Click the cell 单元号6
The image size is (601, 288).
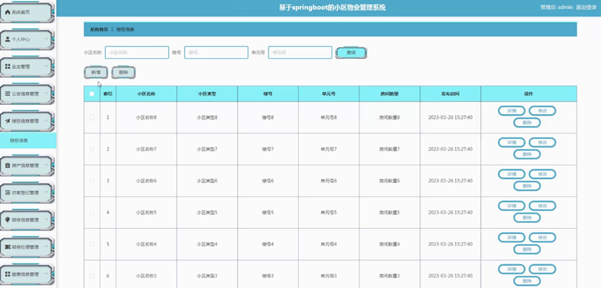click(329, 181)
